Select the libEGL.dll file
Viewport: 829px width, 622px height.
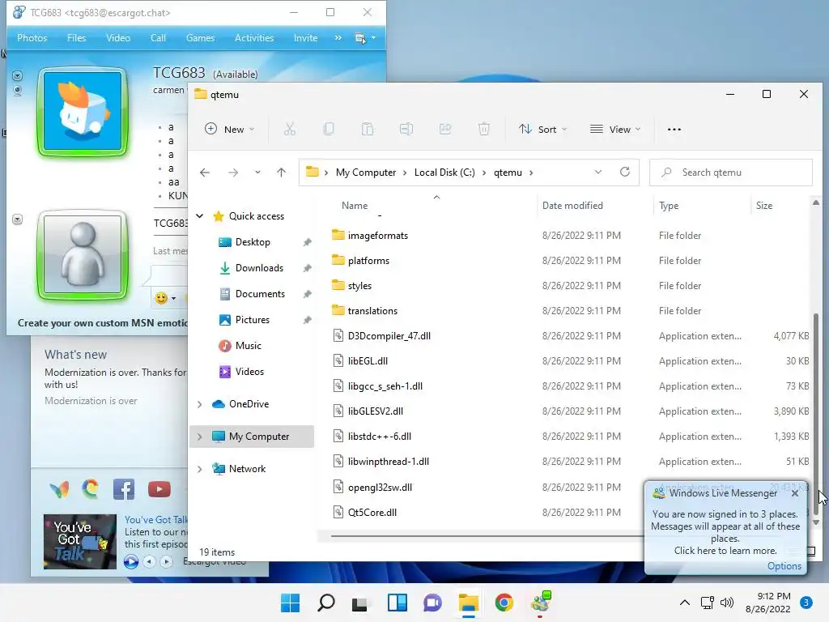point(368,361)
